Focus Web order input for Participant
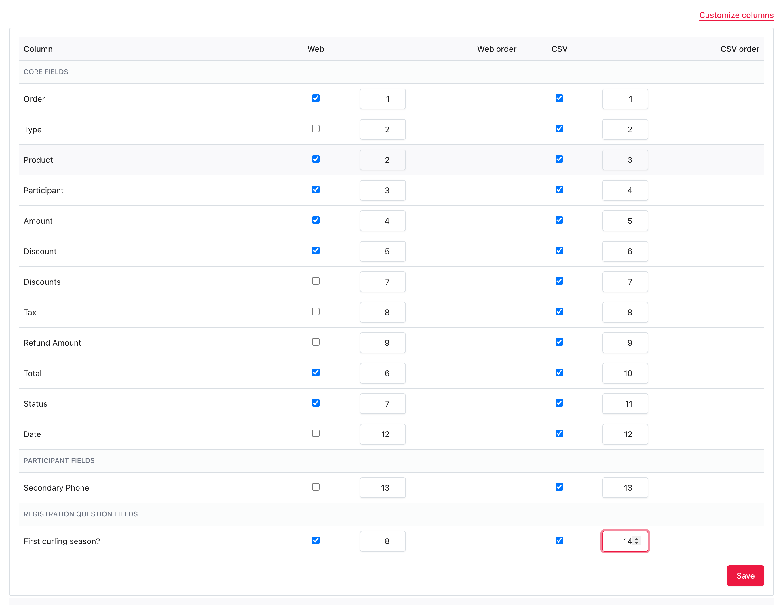The image size is (783, 605). [x=383, y=190]
